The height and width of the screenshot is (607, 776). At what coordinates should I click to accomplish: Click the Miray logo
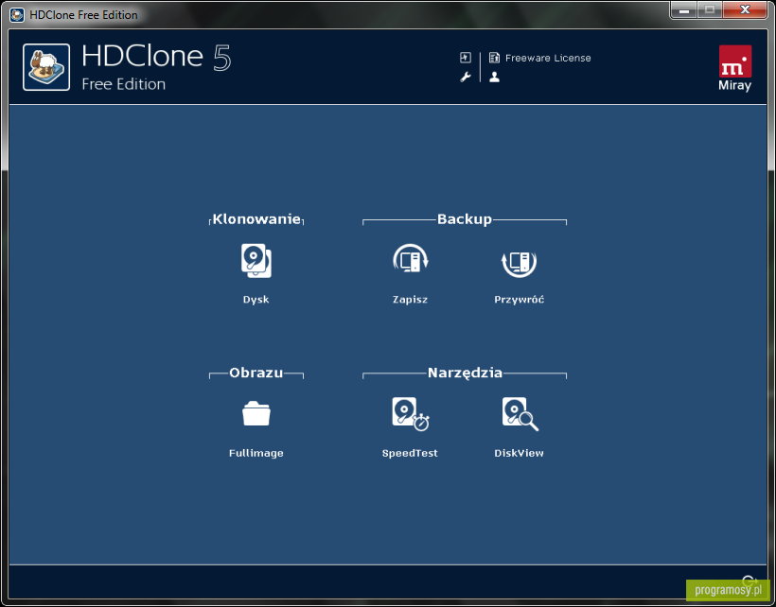coord(735,68)
